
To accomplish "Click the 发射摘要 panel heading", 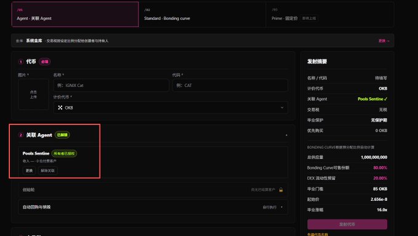I will [317, 62].
